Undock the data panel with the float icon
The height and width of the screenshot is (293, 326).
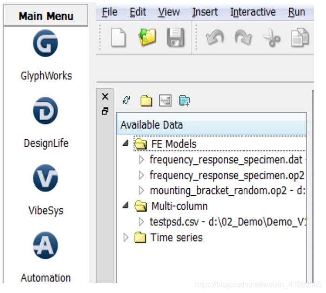pos(105,111)
